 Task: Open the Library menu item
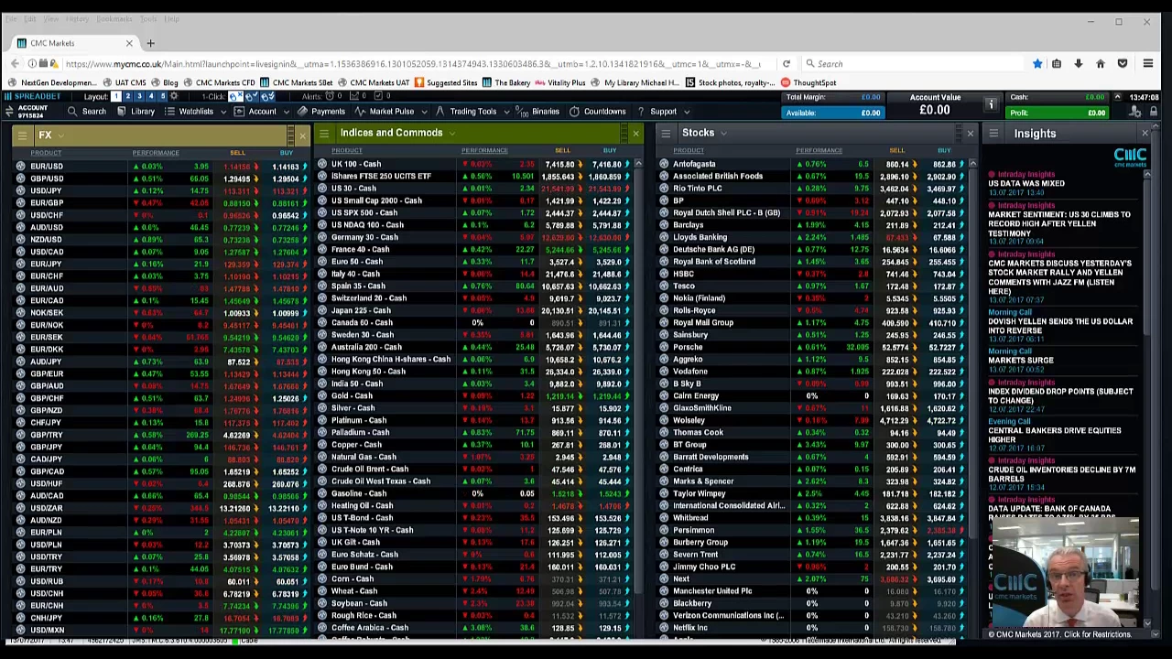pyautogui.click(x=135, y=112)
